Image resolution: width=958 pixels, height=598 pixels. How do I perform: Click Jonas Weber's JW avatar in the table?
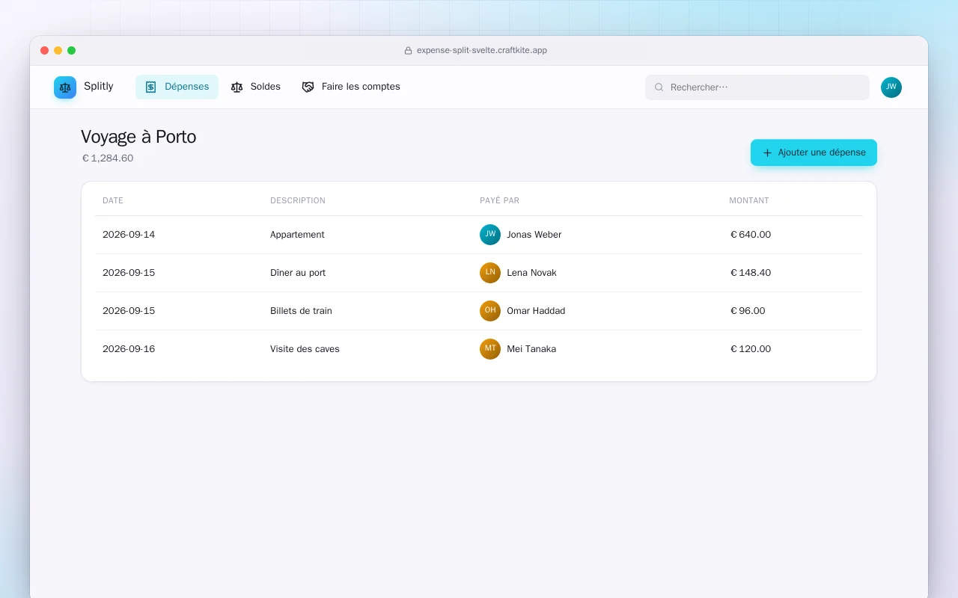490,235
